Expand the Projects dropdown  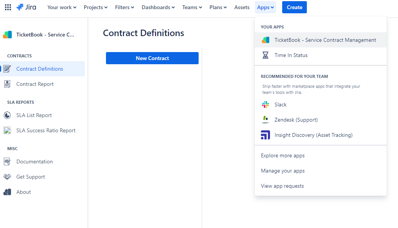click(95, 7)
